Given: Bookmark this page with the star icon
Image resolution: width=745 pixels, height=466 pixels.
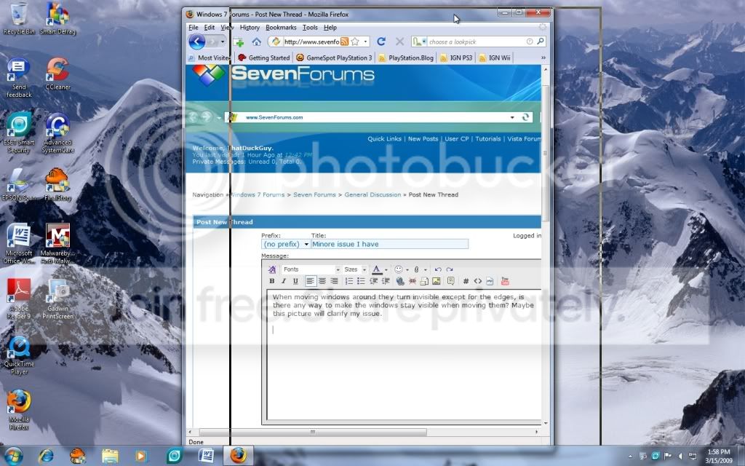Looking at the screenshot, I should point(354,42).
